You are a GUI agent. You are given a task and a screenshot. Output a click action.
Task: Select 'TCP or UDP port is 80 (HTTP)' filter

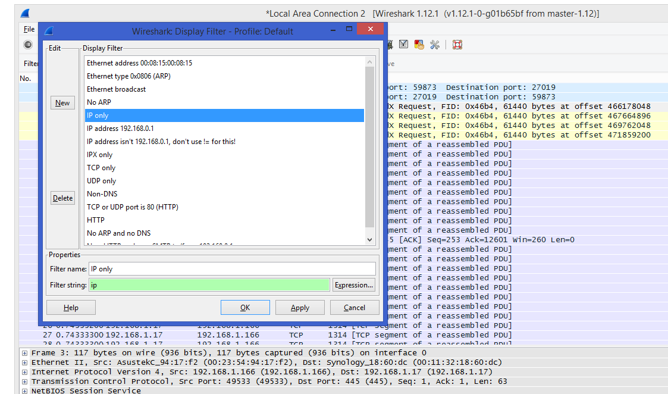tap(224, 207)
